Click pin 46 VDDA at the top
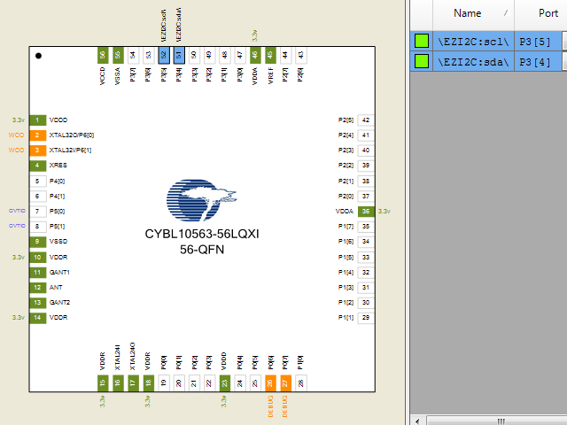 [x=255, y=55]
